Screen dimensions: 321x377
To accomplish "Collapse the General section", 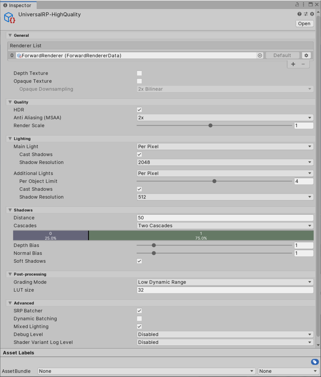I will tap(10, 36).
